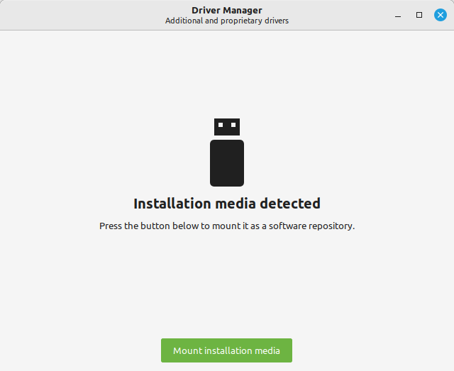
Task: Click the 'Driver Manager' window title
Action: point(226,10)
